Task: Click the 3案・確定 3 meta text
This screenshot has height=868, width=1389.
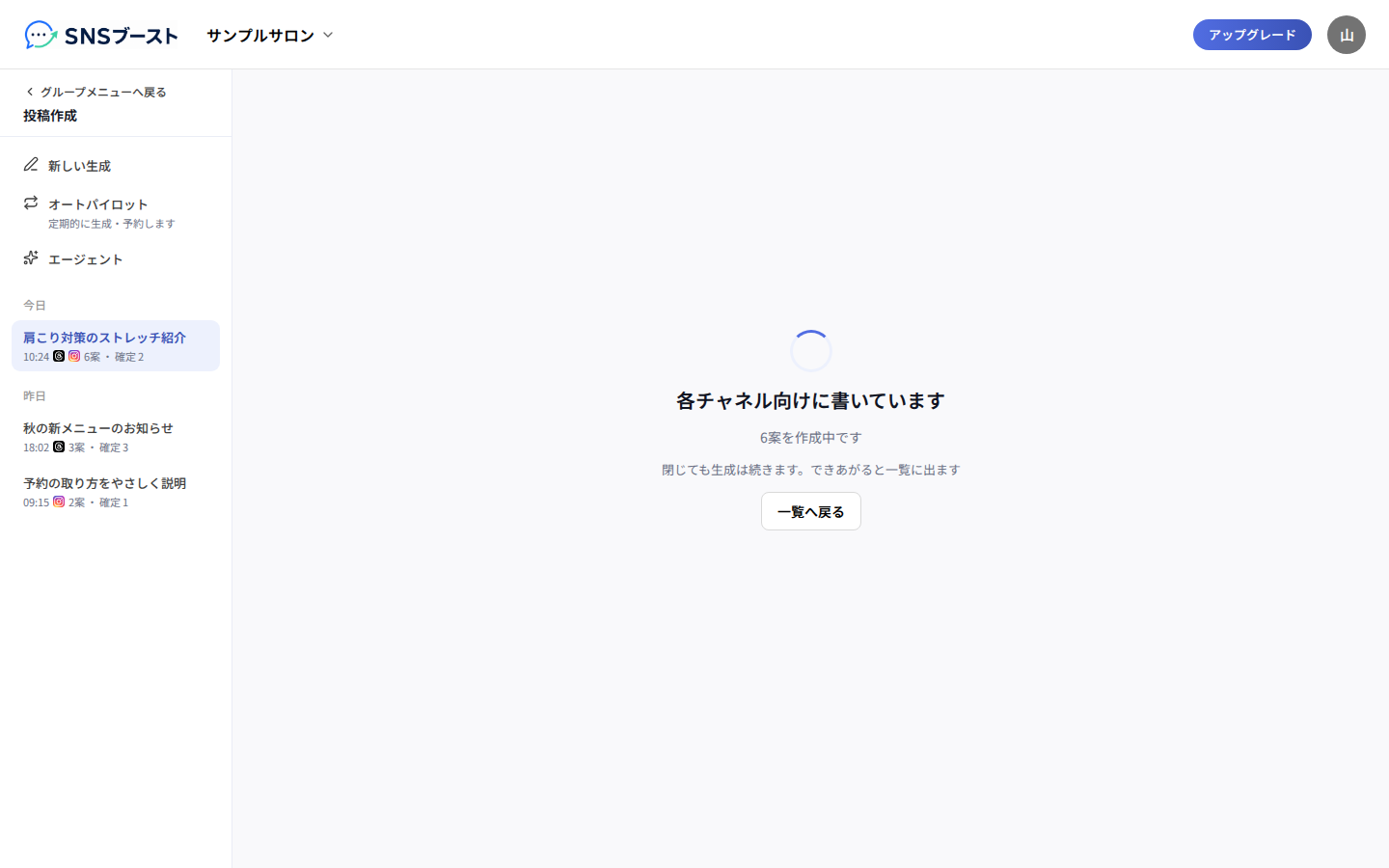Action: [x=98, y=448]
